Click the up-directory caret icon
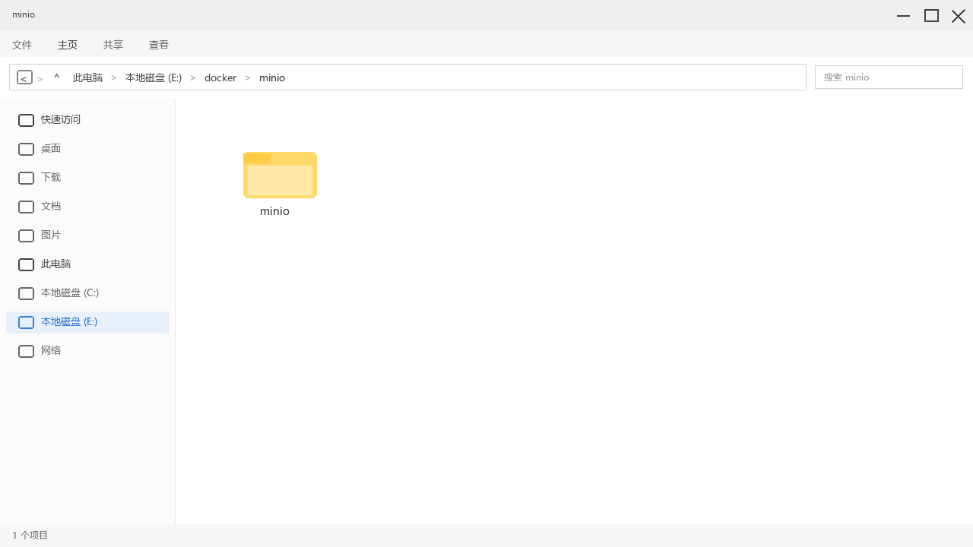Image resolution: width=973 pixels, height=547 pixels. [56, 77]
